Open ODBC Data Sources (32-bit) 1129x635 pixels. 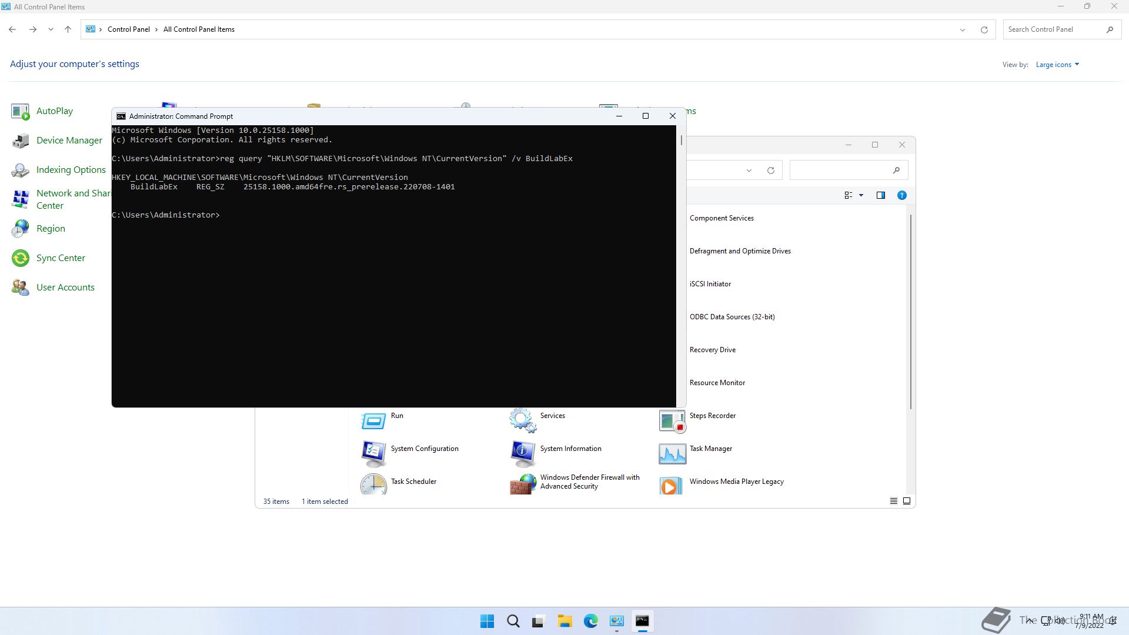(732, 317)
